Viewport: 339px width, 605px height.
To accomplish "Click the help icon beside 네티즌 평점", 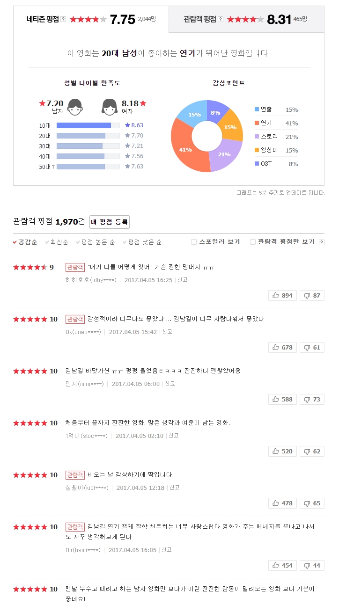I will click(x=63, y=19).
